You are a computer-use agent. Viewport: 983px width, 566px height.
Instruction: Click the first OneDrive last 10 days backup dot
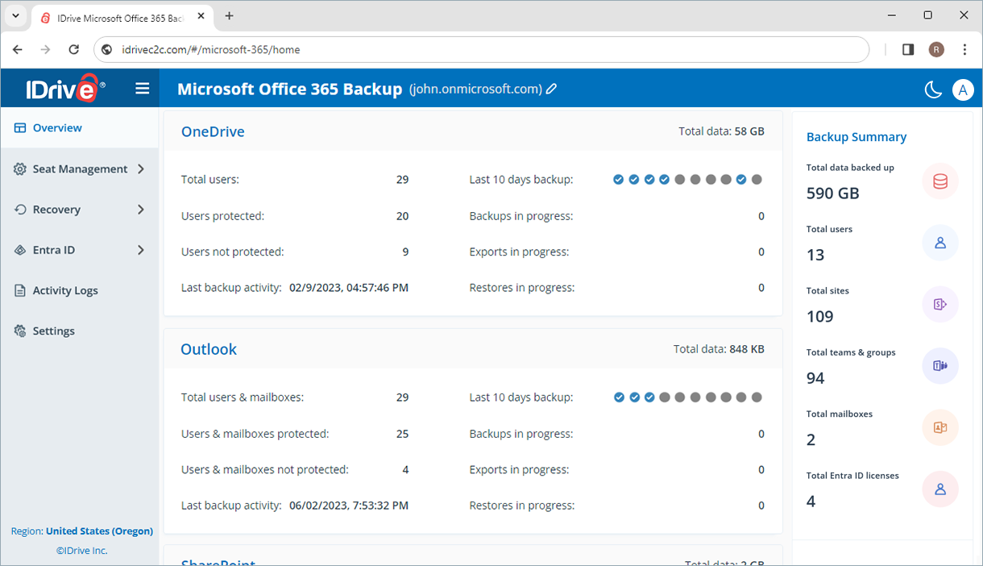tap(618, 180)
